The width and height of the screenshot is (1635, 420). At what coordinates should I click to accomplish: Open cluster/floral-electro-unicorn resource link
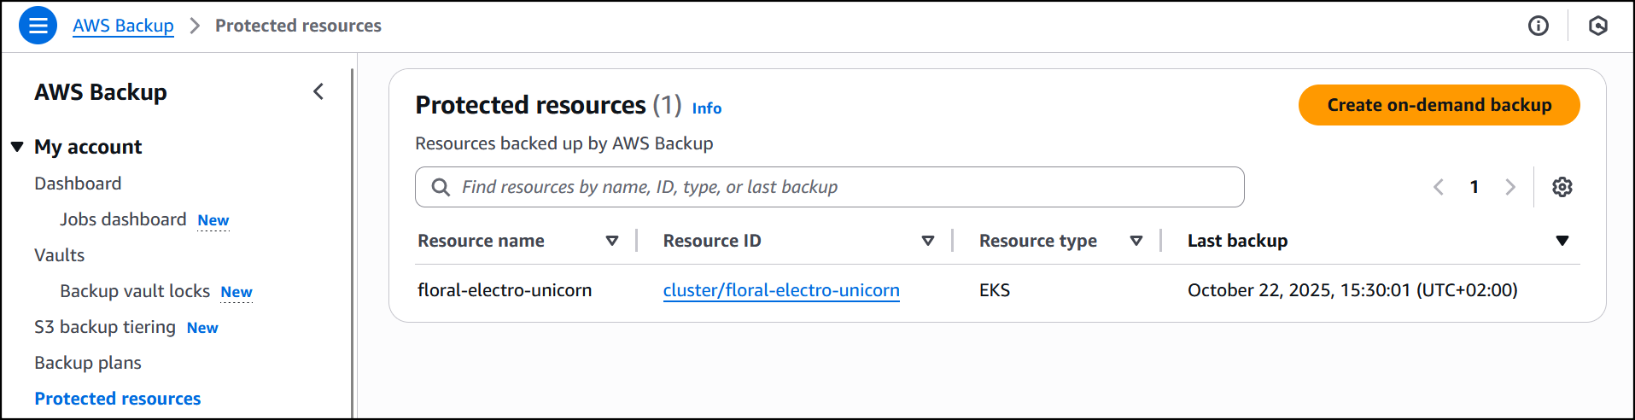click(x=781, y=290)
